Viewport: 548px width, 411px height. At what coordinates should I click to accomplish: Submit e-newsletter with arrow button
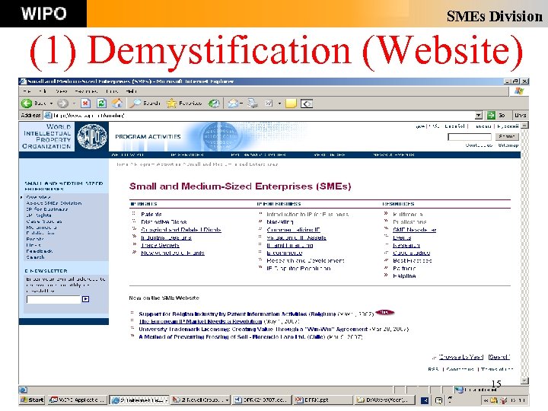[x=85, y=299]
